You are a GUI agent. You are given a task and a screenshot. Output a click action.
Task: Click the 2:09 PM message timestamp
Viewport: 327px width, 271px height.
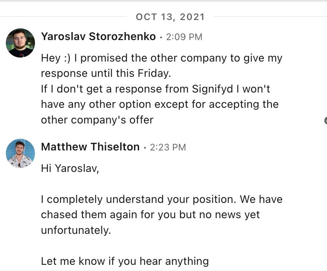(x=184, y=37)
